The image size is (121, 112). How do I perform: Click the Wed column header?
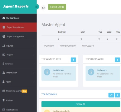[109, 32]
